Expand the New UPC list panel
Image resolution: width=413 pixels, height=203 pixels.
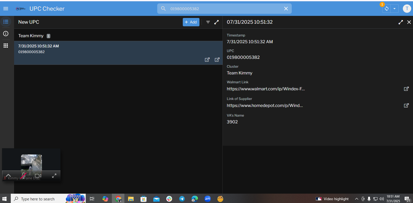click(x=216, y=22)
